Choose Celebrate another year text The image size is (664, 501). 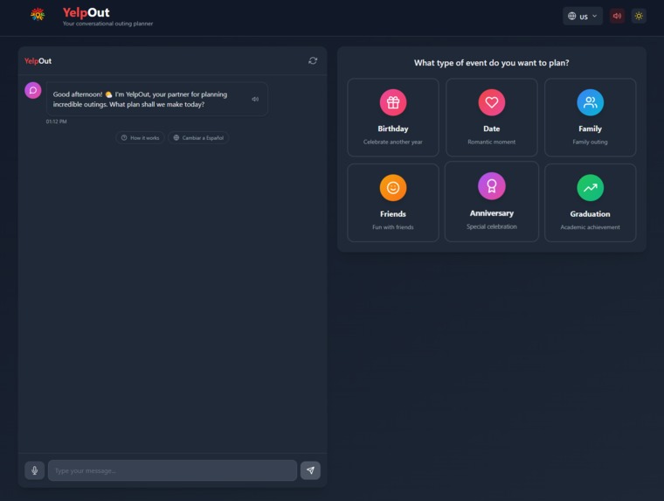pos(393,142)
